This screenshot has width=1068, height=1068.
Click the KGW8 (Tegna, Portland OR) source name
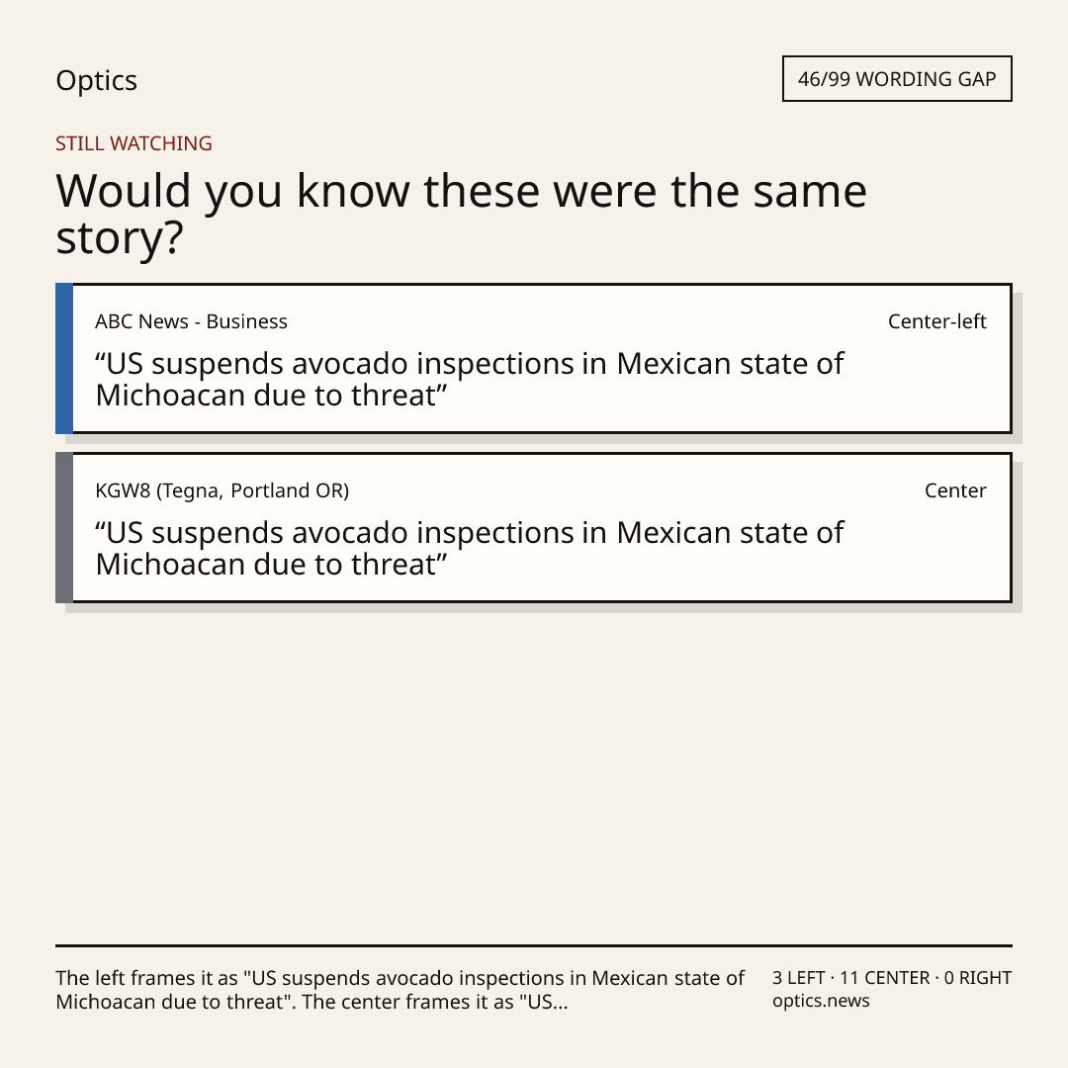pos(222,490)
